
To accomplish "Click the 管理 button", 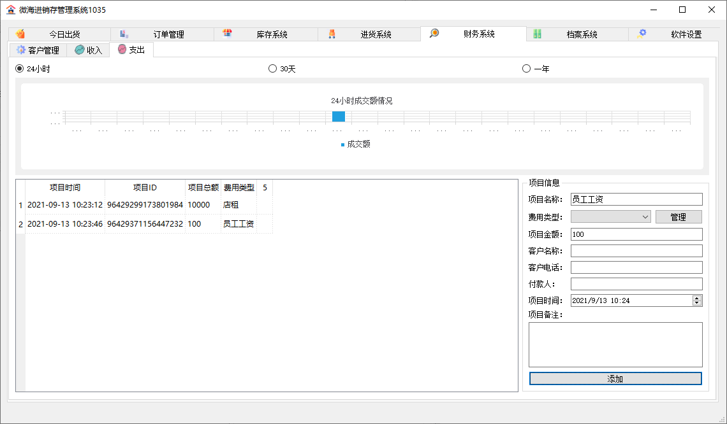I will pyautogui.click(x=679, y=217).
